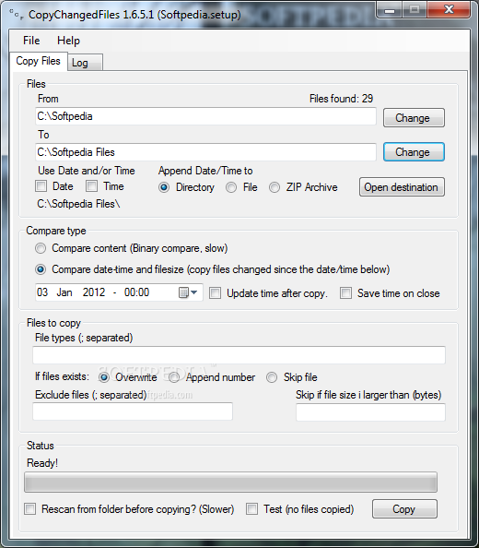
Task: Click the CopyChangedFiles title bar app icon
Action: coord(16,15)
